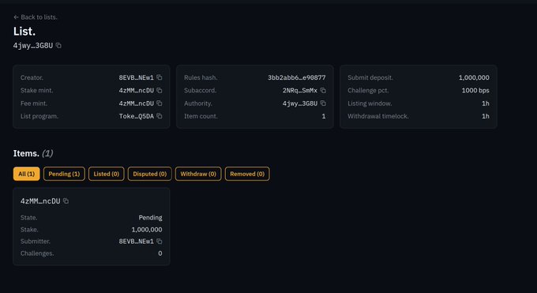537x293 pixels.
Task: Click the Stake mint value 4zMM…ncDU
Action: 137,91
